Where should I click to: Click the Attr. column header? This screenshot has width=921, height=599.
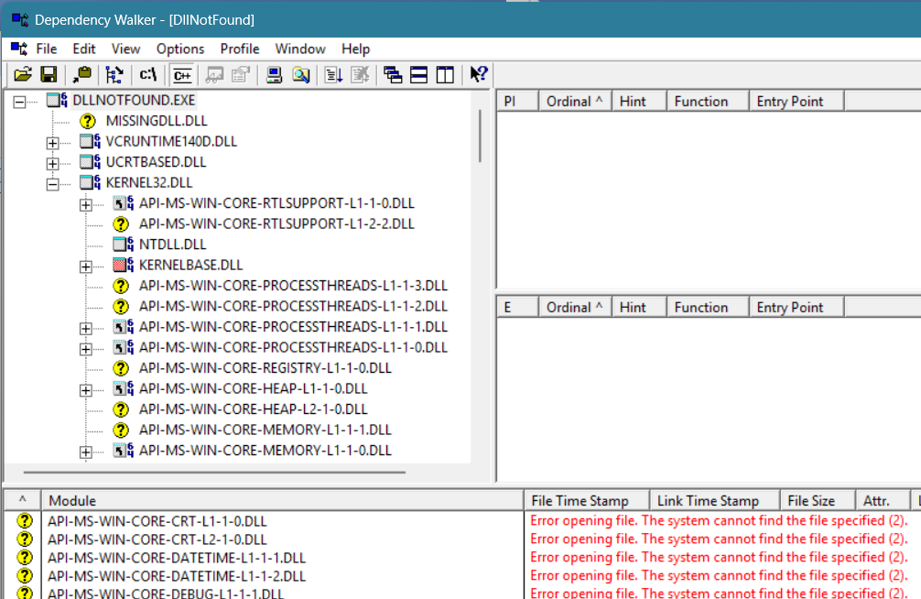click(x=883, y=501)
